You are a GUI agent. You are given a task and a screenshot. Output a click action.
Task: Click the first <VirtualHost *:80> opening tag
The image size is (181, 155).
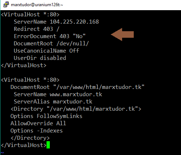pos(30,15)
